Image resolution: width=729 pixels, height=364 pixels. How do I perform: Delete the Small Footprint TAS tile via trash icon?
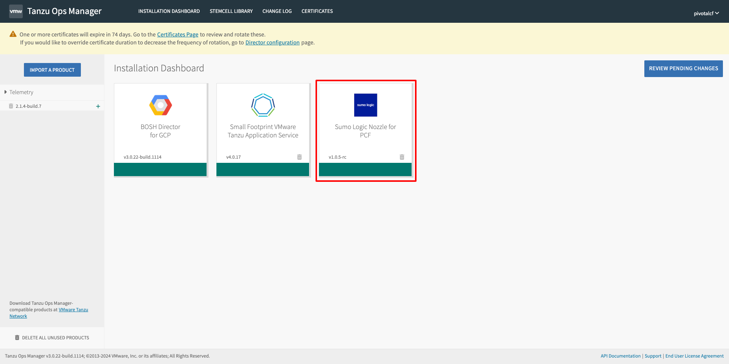[299, 157]
